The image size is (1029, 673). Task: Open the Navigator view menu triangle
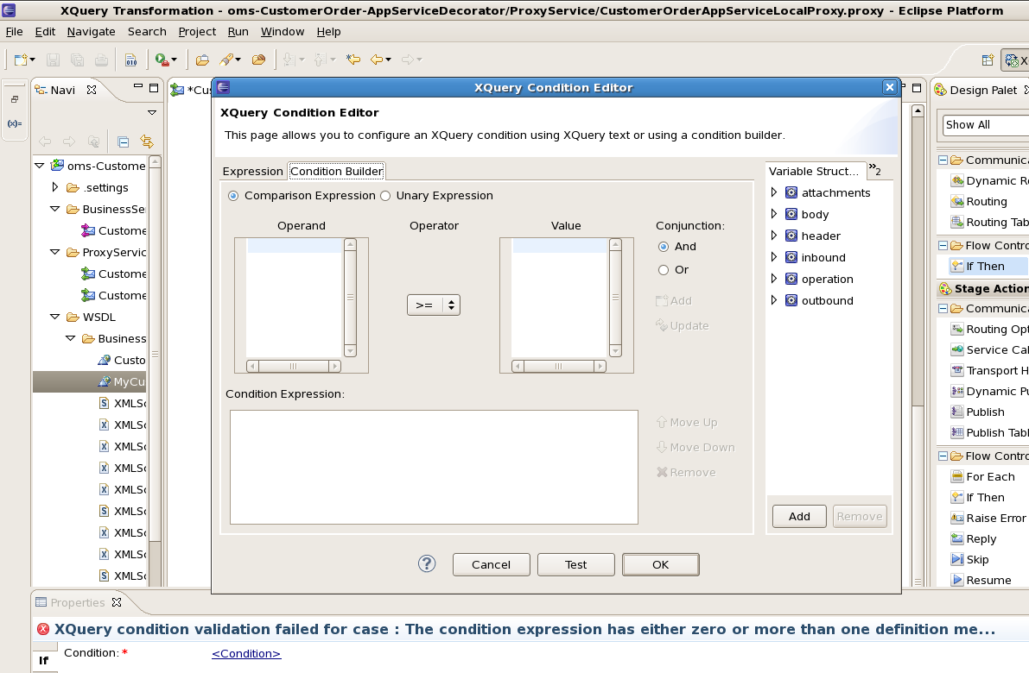coord(152,113)
